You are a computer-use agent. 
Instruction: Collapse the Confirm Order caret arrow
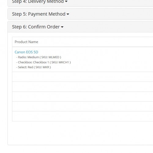[62, 27]
